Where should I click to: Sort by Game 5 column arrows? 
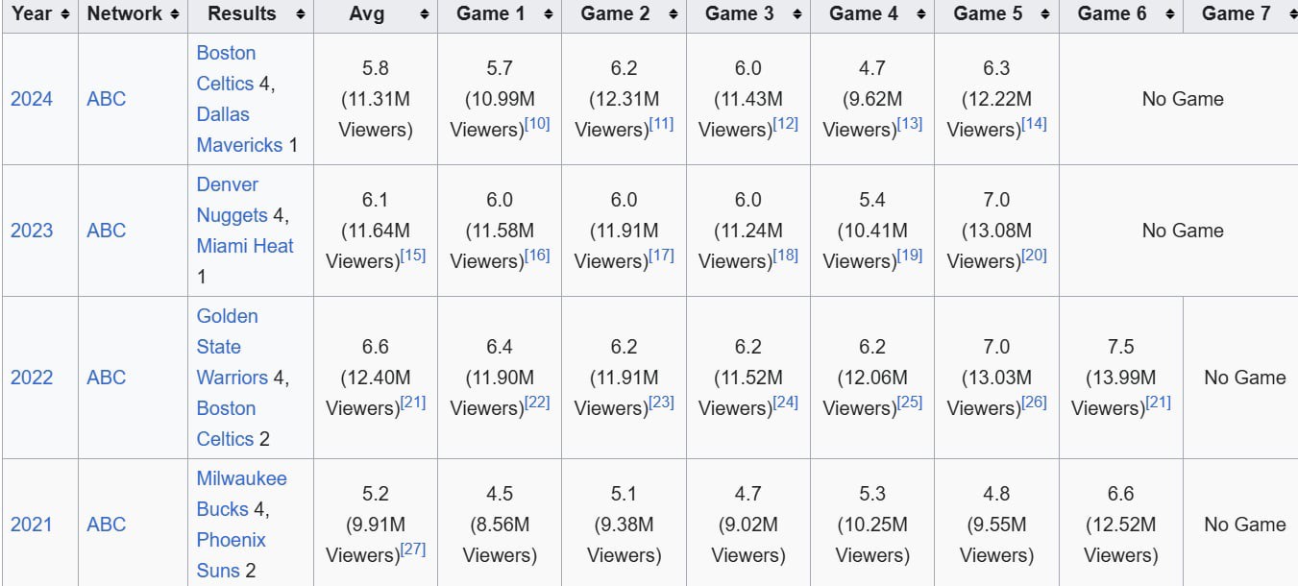click(1045, 14)
